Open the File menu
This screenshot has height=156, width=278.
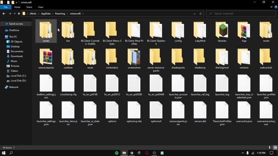[6, 7]
